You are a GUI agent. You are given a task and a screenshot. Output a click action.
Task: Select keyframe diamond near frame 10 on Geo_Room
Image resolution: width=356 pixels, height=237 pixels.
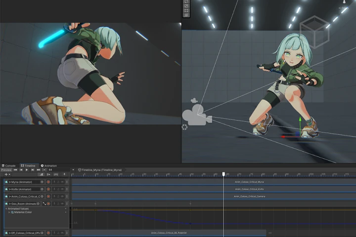point(95,203)
